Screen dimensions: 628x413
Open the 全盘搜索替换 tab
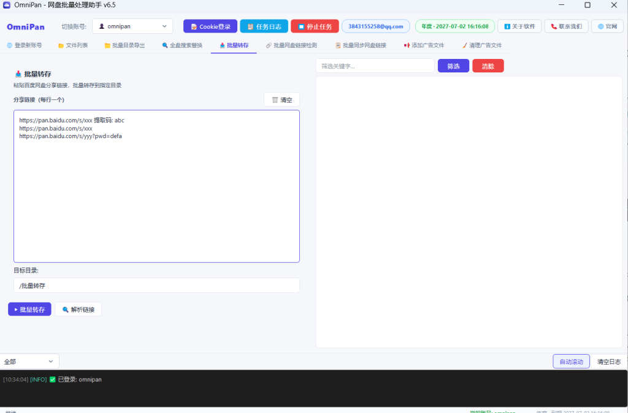(x=182, y=45)
